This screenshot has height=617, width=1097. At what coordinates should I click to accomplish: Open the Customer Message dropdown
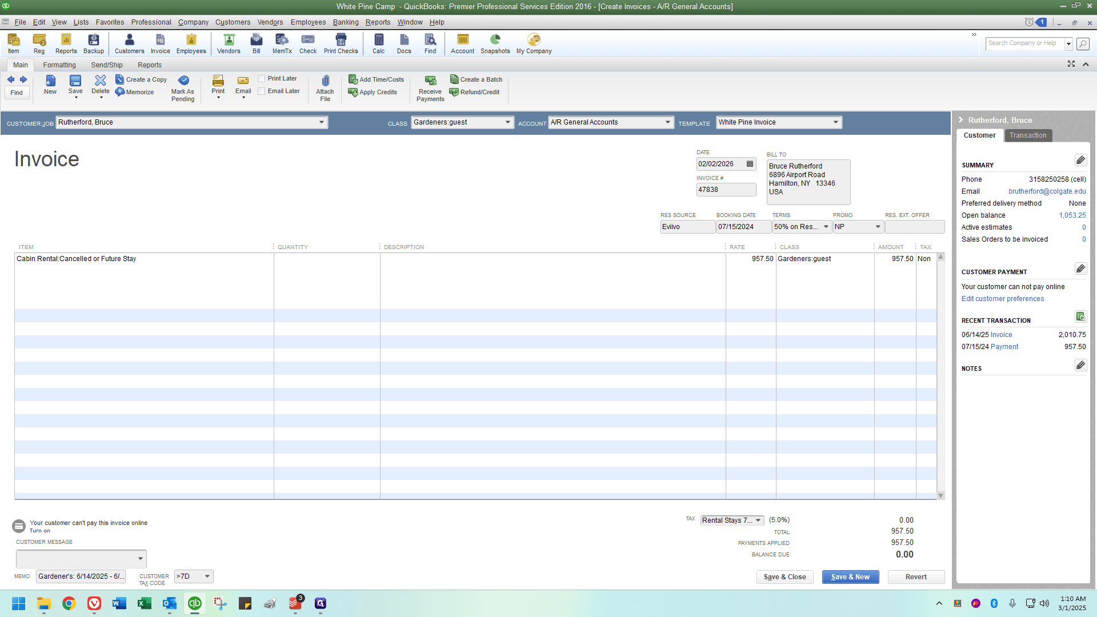coord(140,559)
